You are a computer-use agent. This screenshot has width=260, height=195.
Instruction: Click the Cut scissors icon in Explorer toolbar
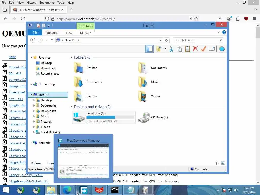point(171,49)
